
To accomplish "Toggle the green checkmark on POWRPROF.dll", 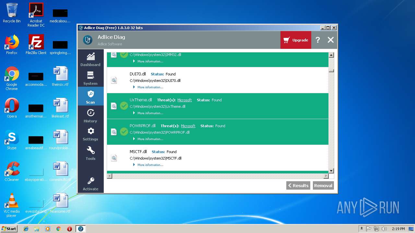I will click(x=124, y=132).
